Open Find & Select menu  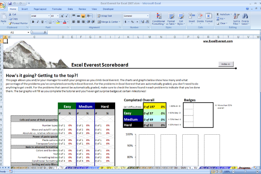245,19
